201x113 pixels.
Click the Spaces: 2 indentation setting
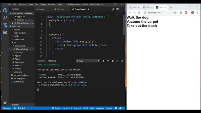[x=78, y=108]
